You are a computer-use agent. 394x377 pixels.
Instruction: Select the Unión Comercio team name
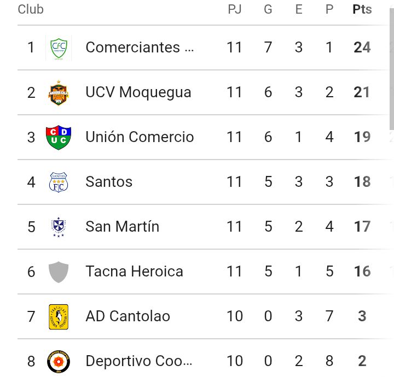point(140,137)
